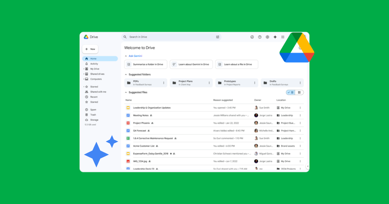Expand the Shared drives tree arrow

84,74
